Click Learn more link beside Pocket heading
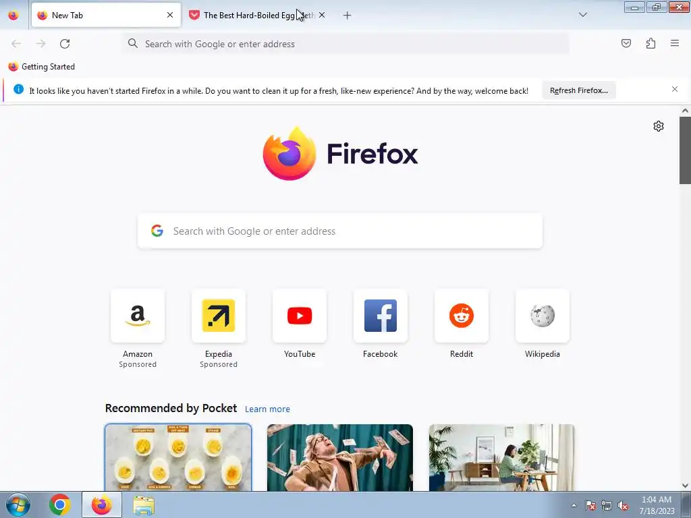The image size is (691, 518). pos(267,409)
